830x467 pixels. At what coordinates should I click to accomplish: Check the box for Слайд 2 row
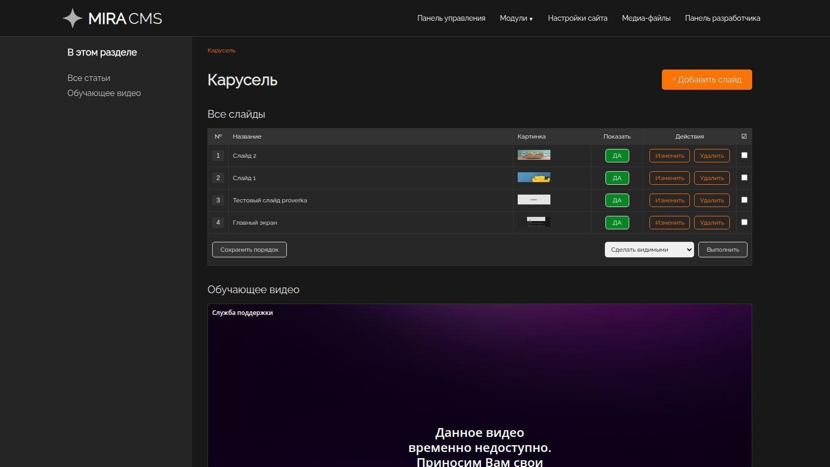point(744,155)
